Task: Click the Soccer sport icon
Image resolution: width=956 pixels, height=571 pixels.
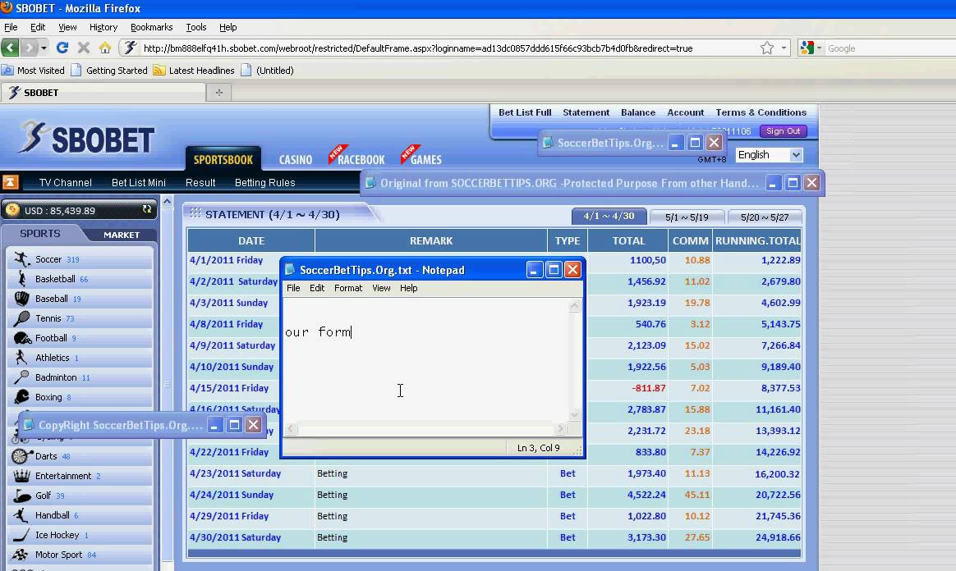Action: (22, 259)
